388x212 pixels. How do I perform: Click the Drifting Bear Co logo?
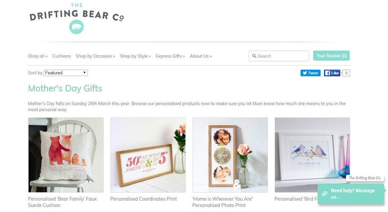tap(76, 18)
